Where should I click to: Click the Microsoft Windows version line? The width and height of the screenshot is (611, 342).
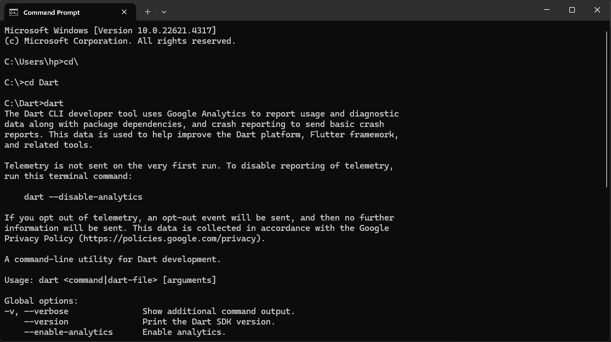(x=110, y=31)
